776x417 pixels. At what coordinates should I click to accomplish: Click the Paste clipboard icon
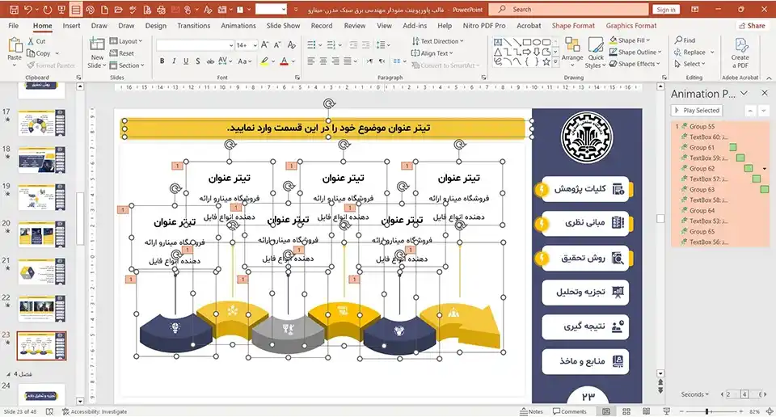(x=15, y=45)
